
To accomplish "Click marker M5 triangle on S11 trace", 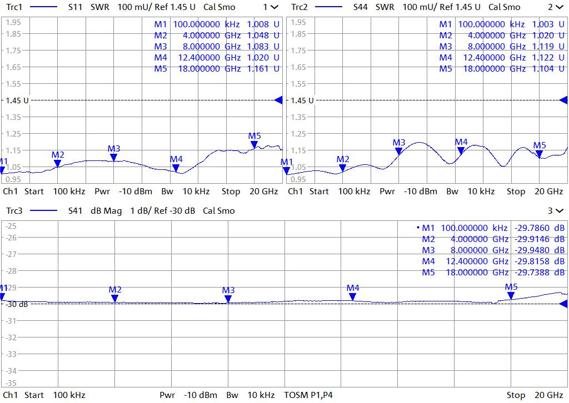I will 254,144.
